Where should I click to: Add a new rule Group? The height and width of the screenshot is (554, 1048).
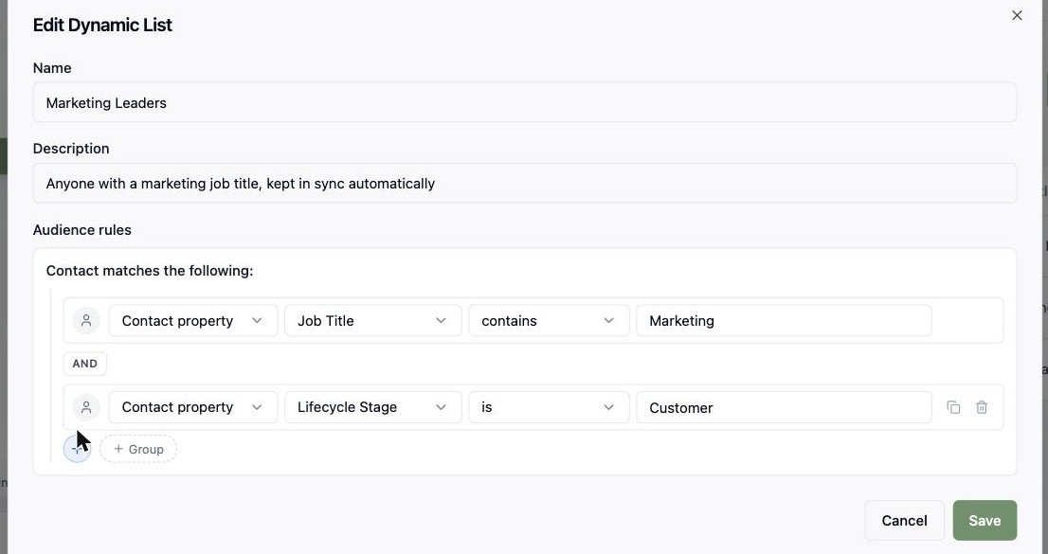pos(138,449)
